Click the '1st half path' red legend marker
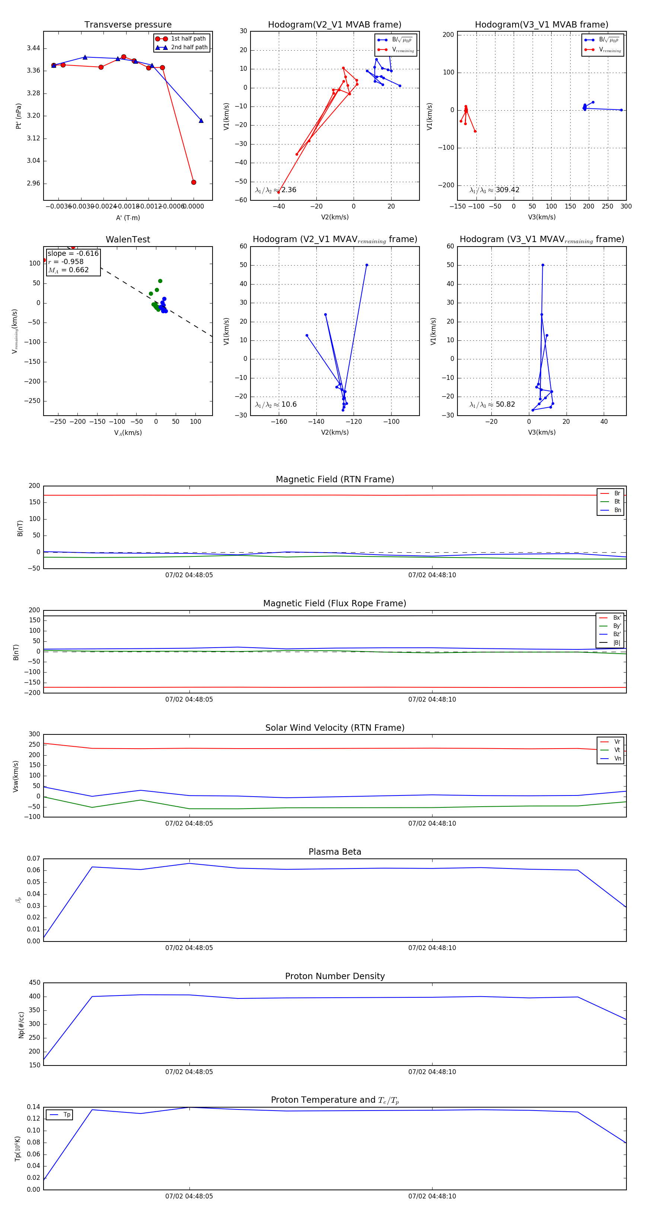This screenshot has height=1229, width=670. click(x=161, y=39)
